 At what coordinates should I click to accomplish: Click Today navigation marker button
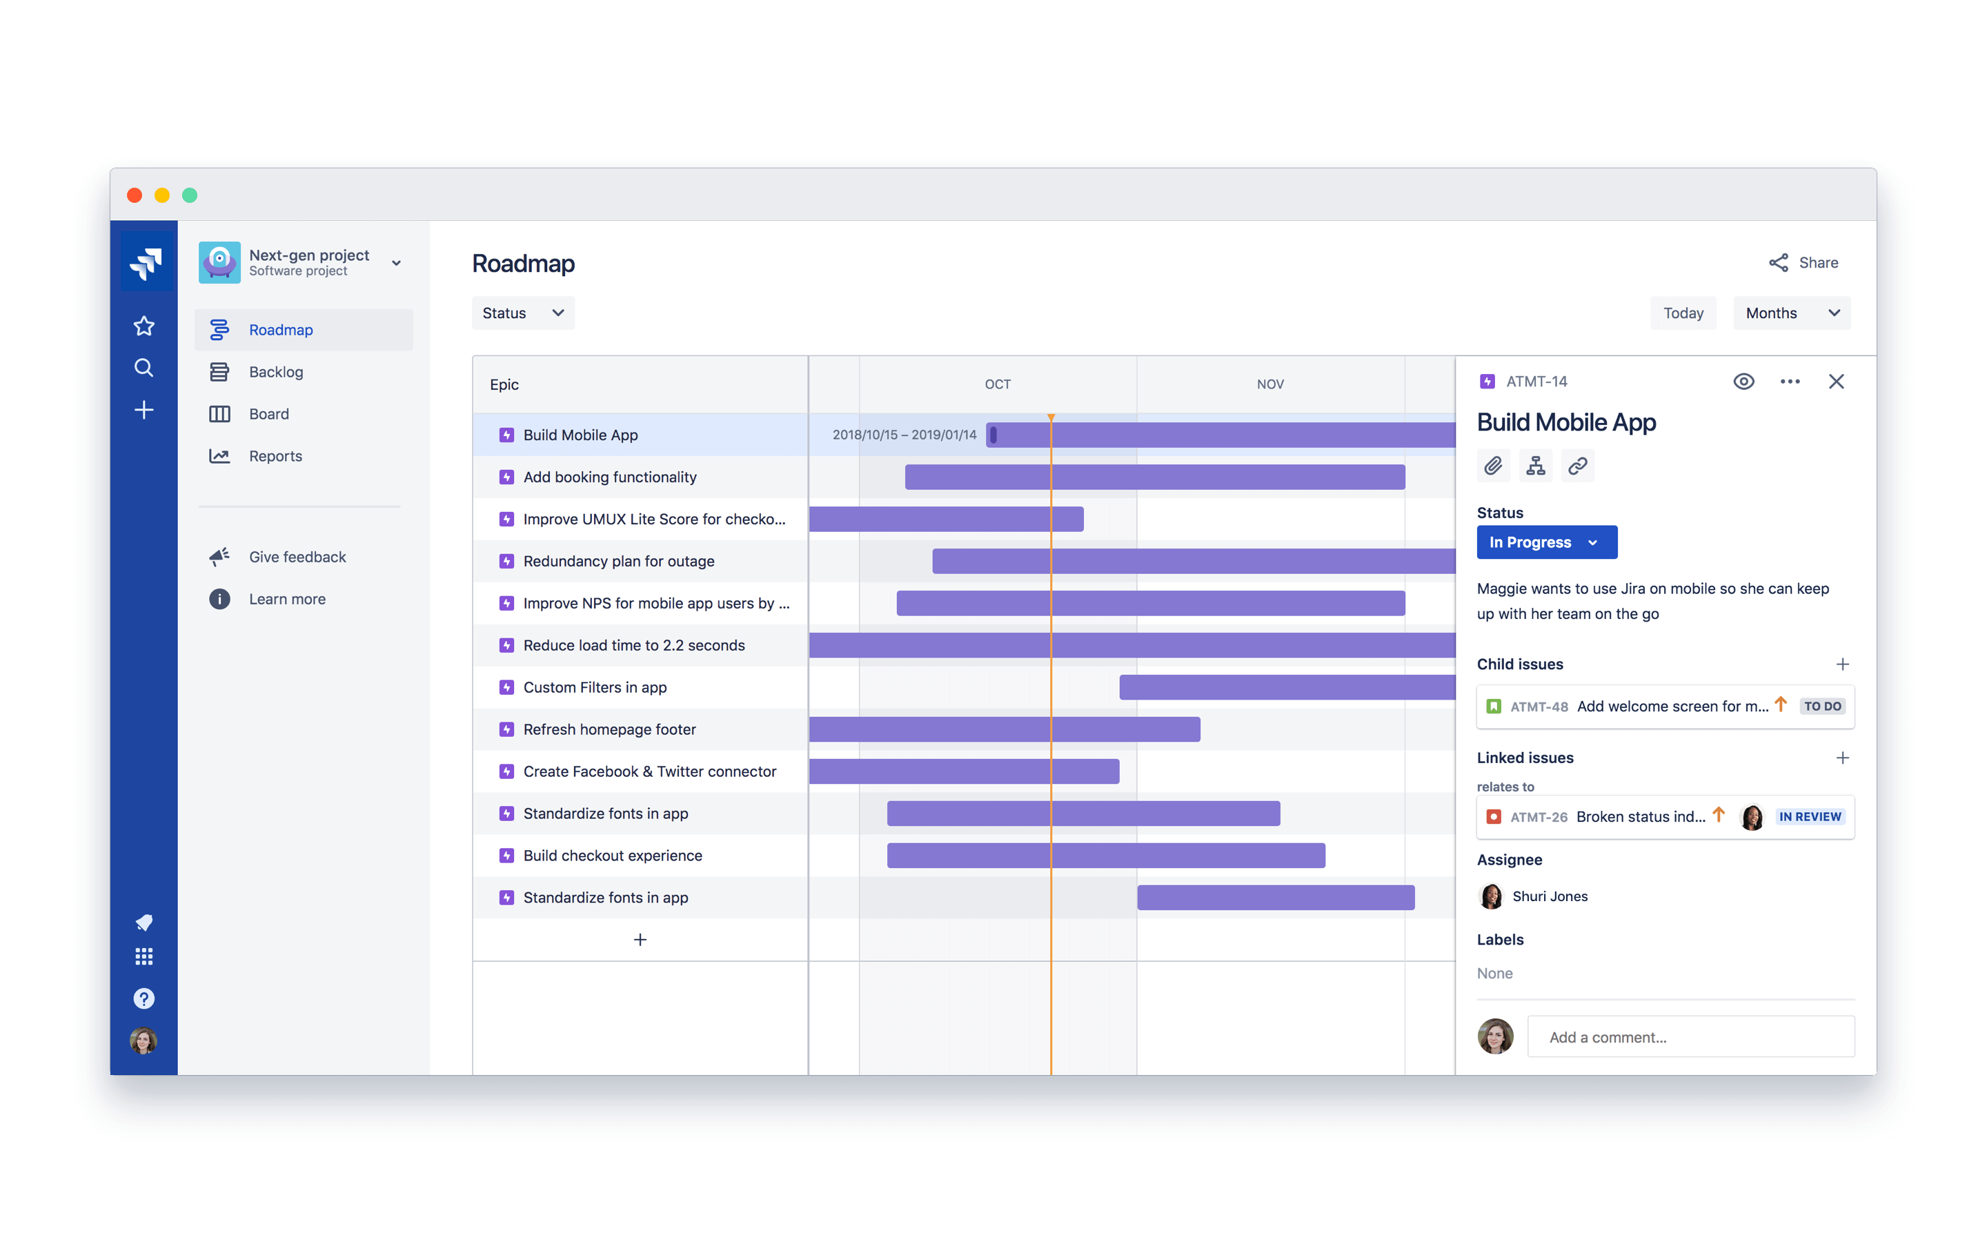tap(1682, 312)
